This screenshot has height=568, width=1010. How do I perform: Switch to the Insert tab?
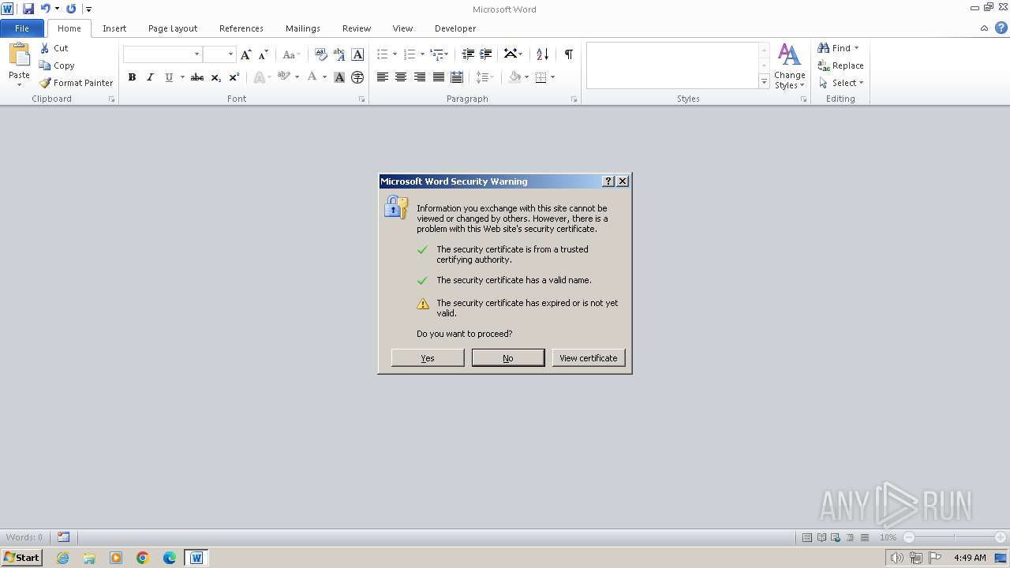tap(114, 28)
